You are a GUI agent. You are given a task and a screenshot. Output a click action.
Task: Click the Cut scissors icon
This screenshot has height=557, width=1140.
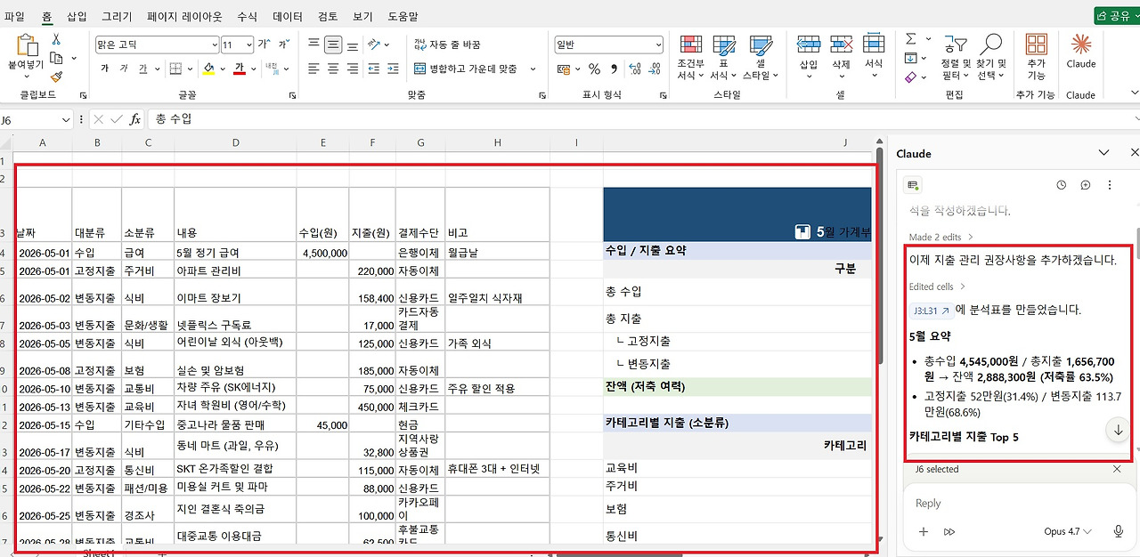pyautogui.click(x=56, y=39)
